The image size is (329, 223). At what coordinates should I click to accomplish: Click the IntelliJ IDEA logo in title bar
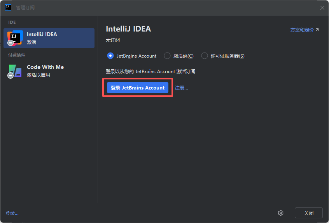pyautogui.click(x=8, y=7)
